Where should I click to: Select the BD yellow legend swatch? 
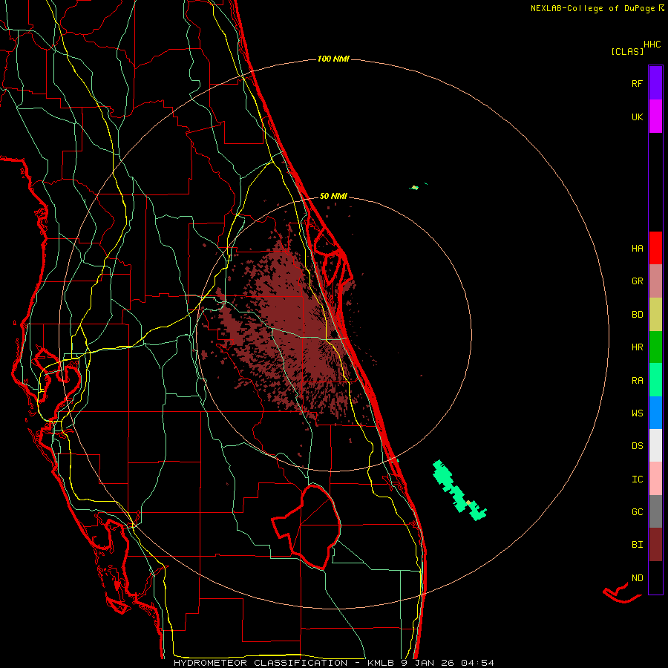(x=655, y=315)
